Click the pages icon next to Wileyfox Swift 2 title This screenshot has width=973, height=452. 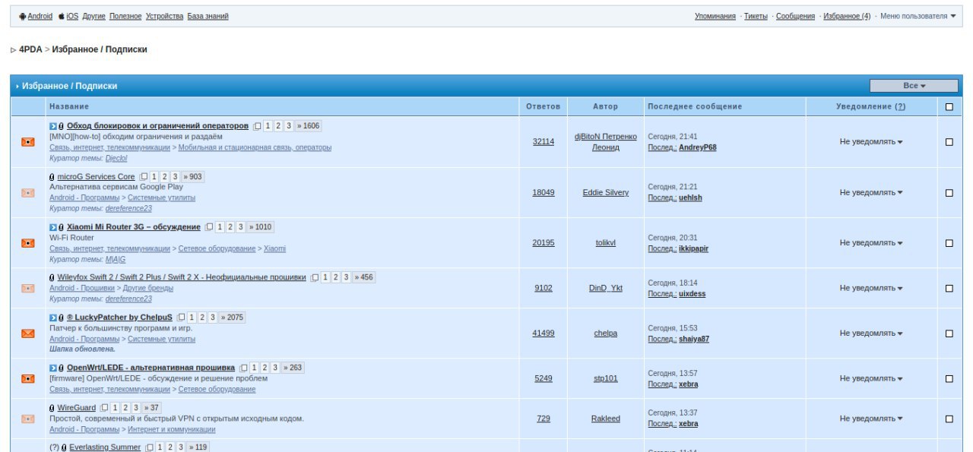pos(315,278)
